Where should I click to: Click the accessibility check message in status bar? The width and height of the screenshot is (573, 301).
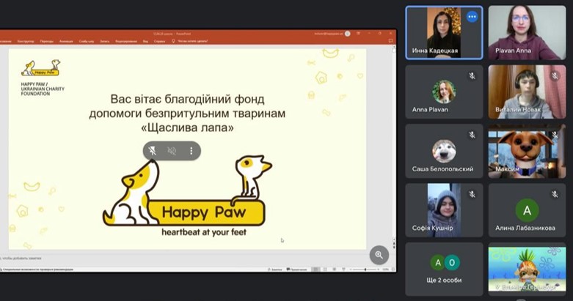pos(37,270)
